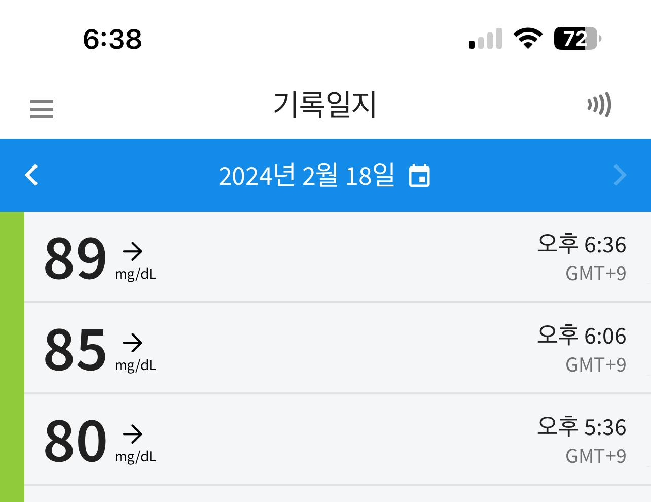This screenshot has width=651, height=502.
Task: Select the date 2024년 2월 18일
Action: pos(306,176)
